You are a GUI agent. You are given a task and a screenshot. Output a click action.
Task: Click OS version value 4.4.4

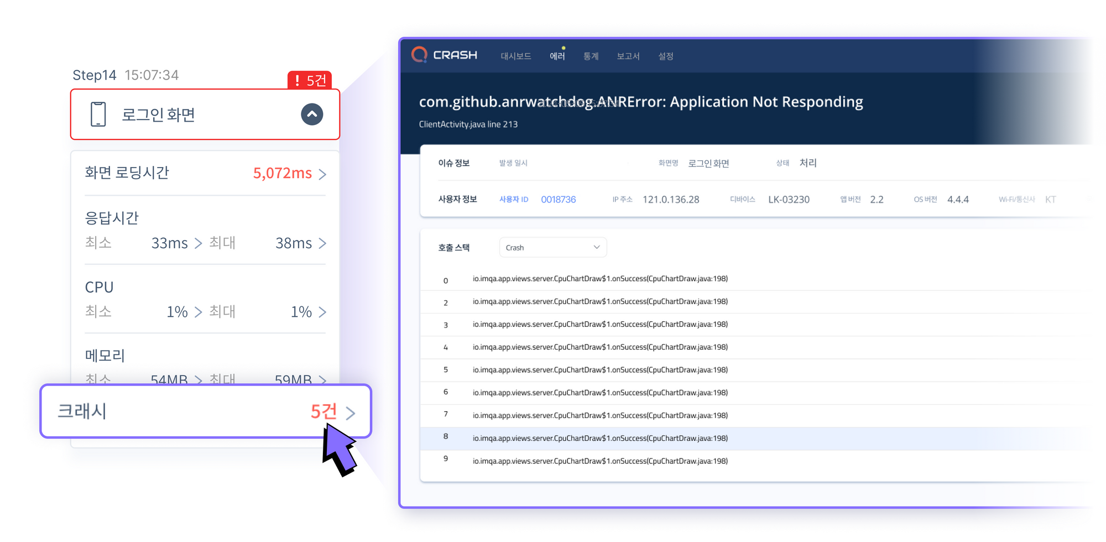pos(958,200)
